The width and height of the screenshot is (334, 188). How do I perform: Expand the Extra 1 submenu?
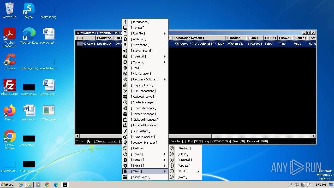[165, 160]
